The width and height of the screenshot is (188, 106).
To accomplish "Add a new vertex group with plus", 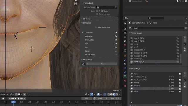I will click(x=185, y=37).
